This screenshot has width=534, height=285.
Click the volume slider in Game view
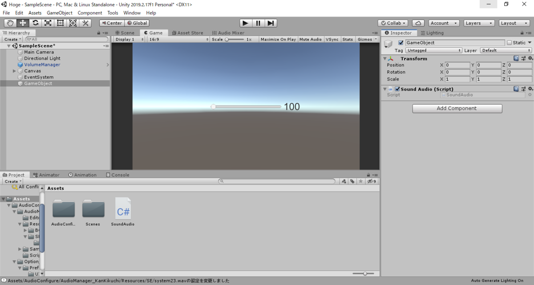246,106
